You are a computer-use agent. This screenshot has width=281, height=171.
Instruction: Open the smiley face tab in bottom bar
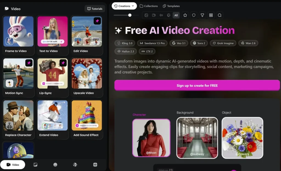pos(55,164)
